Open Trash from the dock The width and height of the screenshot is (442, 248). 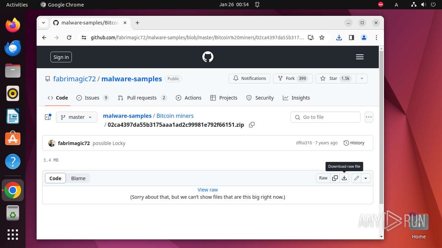click(x=13, y=213)
